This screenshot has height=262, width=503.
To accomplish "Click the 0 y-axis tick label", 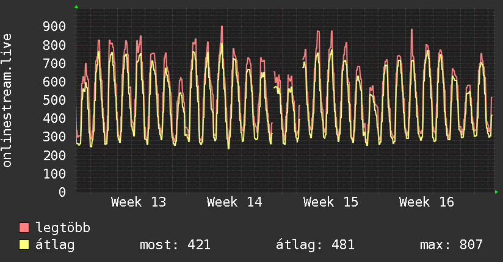I will pos(62,192).
